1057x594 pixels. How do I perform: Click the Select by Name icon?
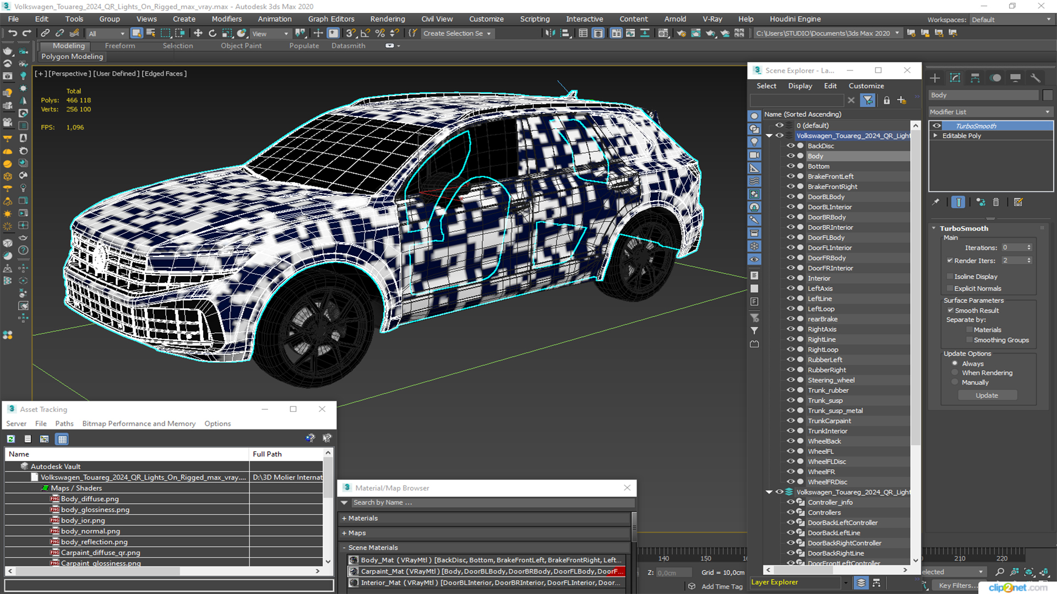(x=150, y=34)
